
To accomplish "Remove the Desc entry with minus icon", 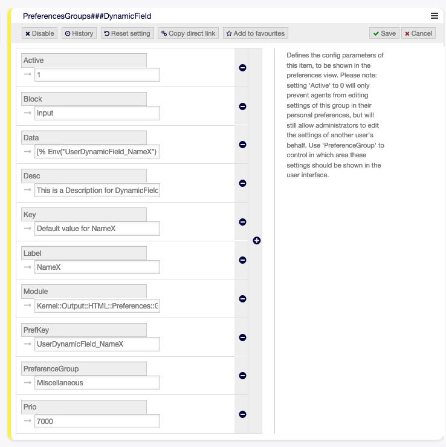I will click(242, 183).
